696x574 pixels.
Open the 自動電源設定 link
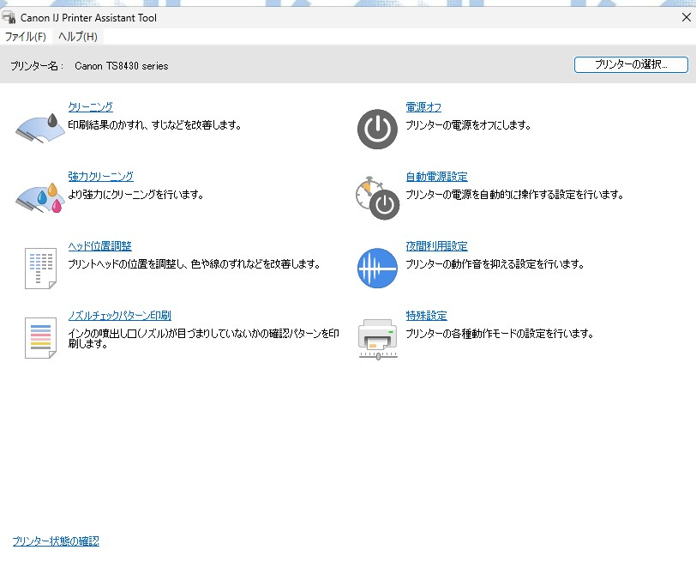437,177
